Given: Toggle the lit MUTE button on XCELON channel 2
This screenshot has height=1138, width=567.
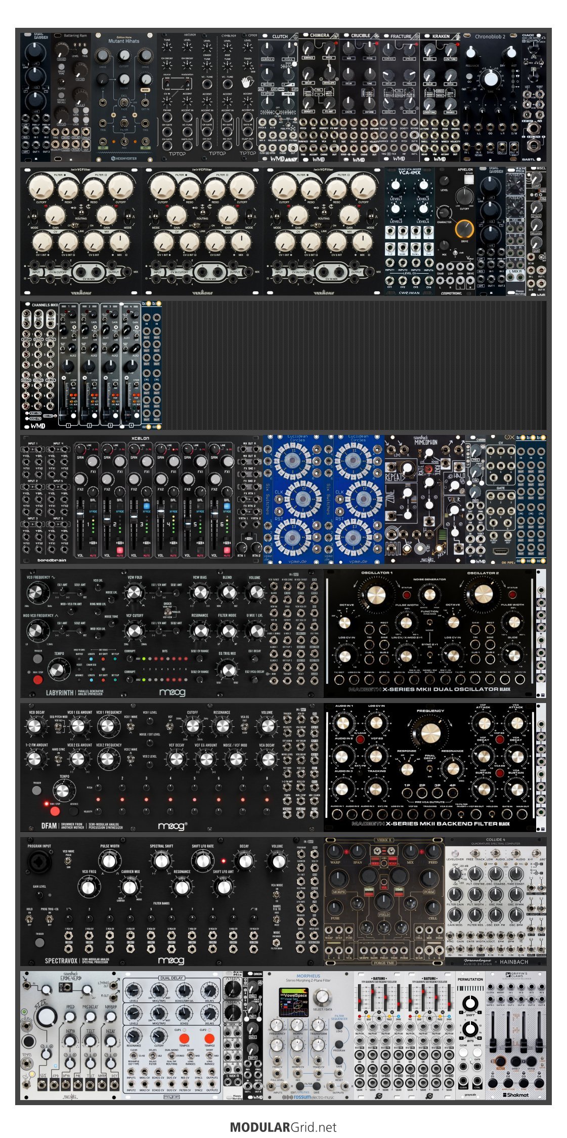Looking at the screenshot, I should pyautogui.click(x=120, y=550).
